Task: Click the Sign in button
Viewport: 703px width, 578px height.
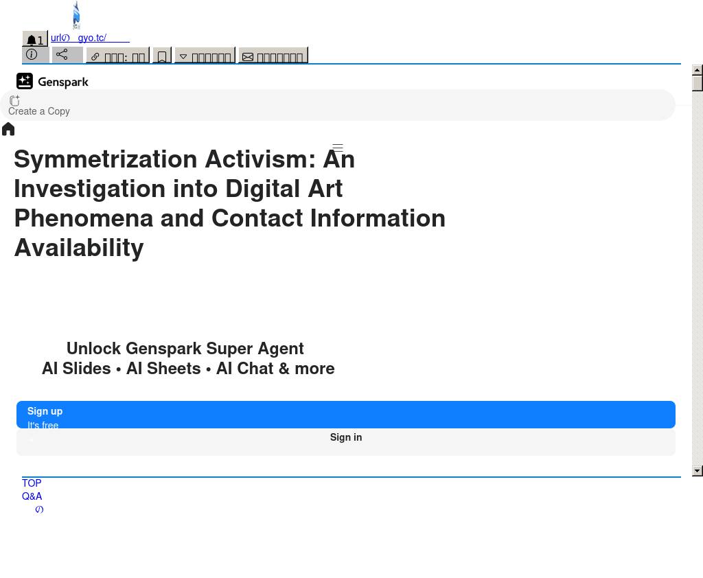Action: (x=345, y=438)
